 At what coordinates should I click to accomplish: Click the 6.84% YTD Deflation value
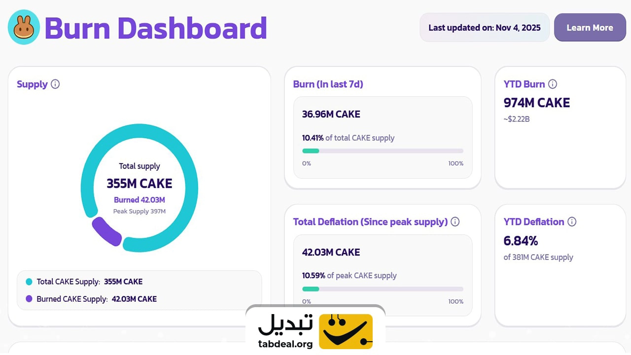point(521,241)
